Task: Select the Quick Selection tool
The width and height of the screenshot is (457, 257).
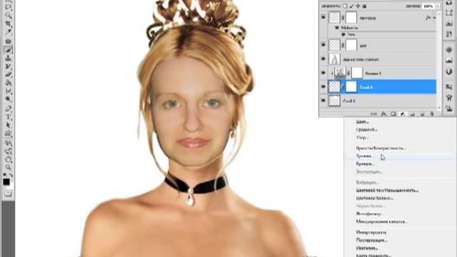Action: [9, 15]
